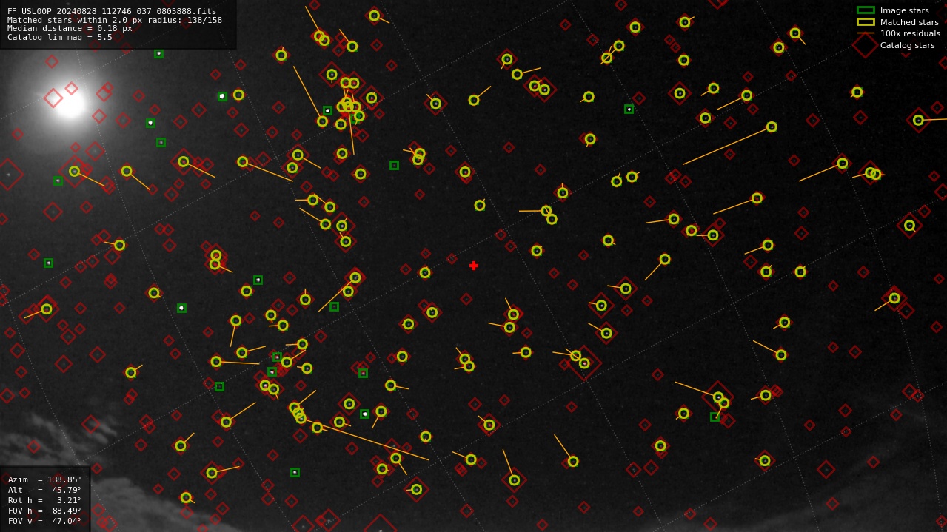This screenshot has width=947, height=532.
Task: Click the red plus image center marker
Action: [x=474, y=266]
